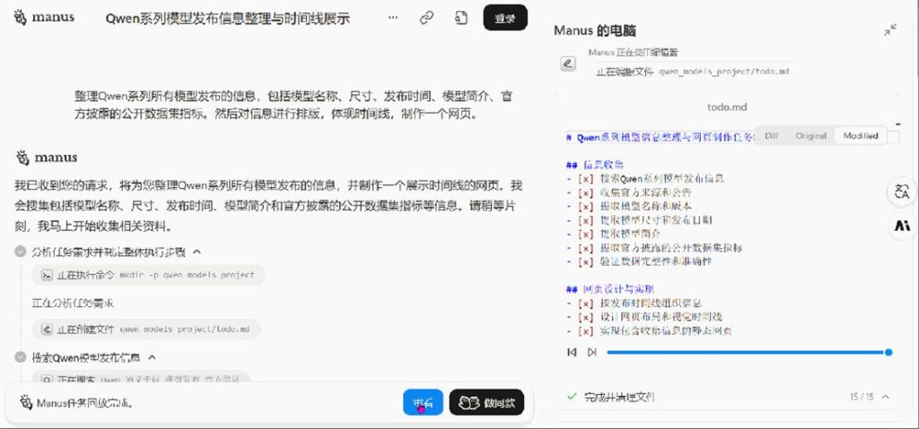Collapse the 分析任务需求 step section
This screenshot has height=429, width=919.
point(197,253)
